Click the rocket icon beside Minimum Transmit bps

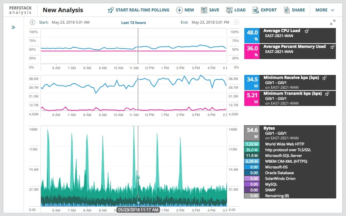[326, 93]
